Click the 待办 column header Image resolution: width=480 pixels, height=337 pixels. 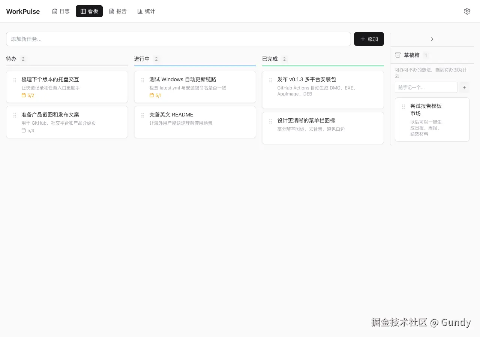point(11,59)
